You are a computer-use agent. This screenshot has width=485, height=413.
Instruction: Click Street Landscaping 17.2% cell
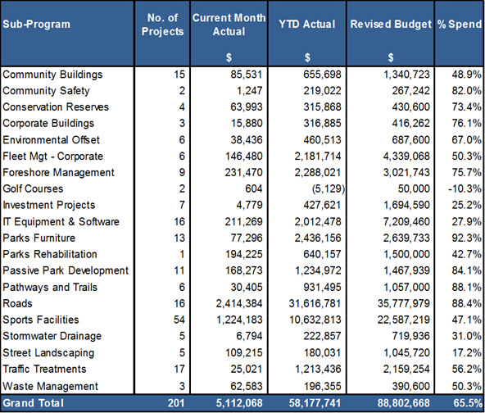466,352
